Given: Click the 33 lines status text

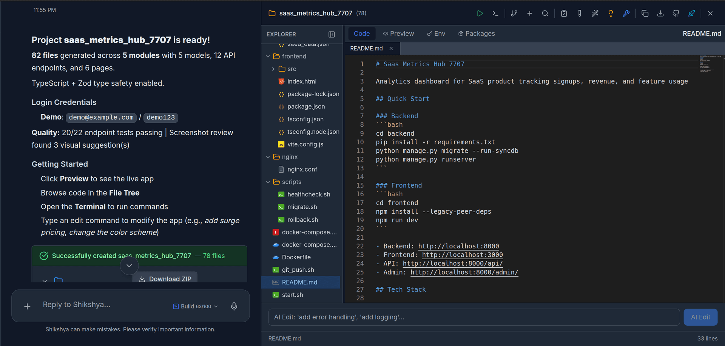Looking at the screenshot, I should click(x=707, y=338).
